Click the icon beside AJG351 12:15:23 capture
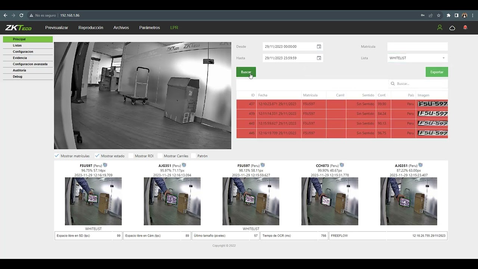The image size is (478, 269). pos(420,165)
